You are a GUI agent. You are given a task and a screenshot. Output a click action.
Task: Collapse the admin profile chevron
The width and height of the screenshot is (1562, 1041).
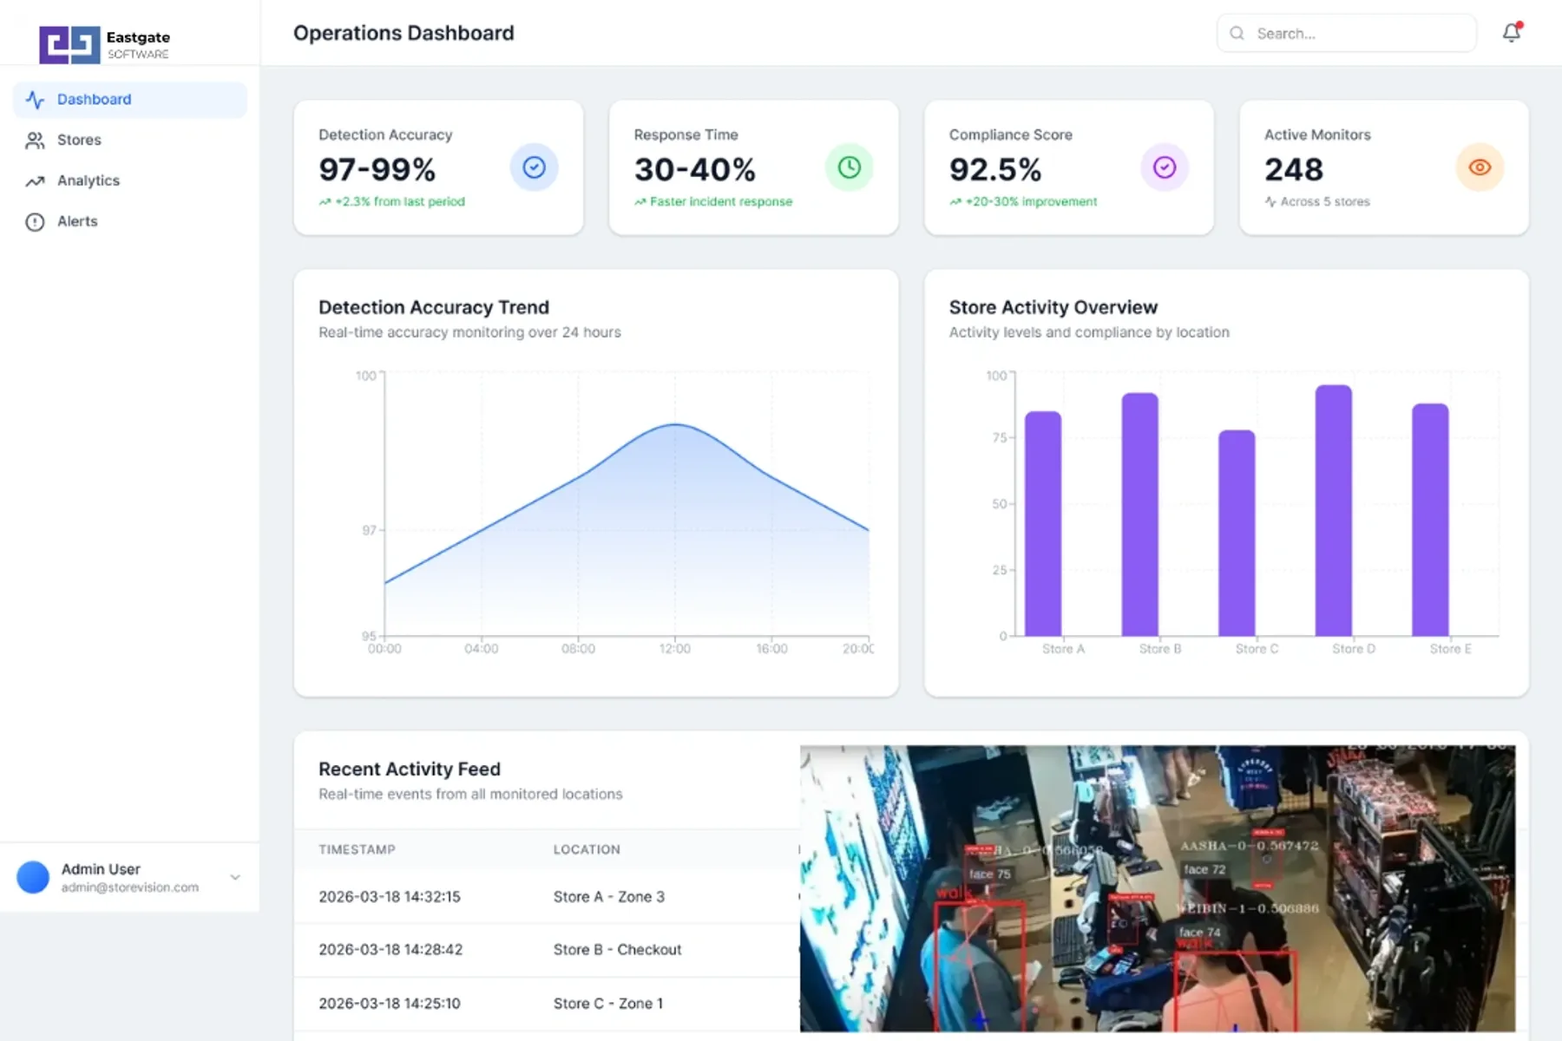coord(234,877)
